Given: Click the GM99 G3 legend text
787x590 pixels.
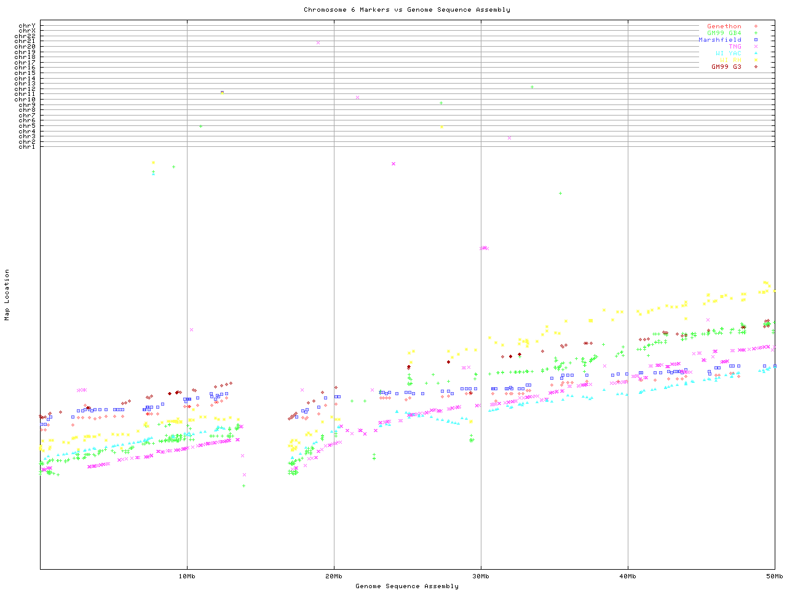Looking at the screenshot, I should [726, 67].
